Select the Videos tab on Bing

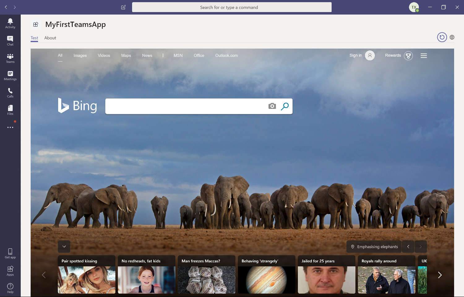(x=104, y=55)
